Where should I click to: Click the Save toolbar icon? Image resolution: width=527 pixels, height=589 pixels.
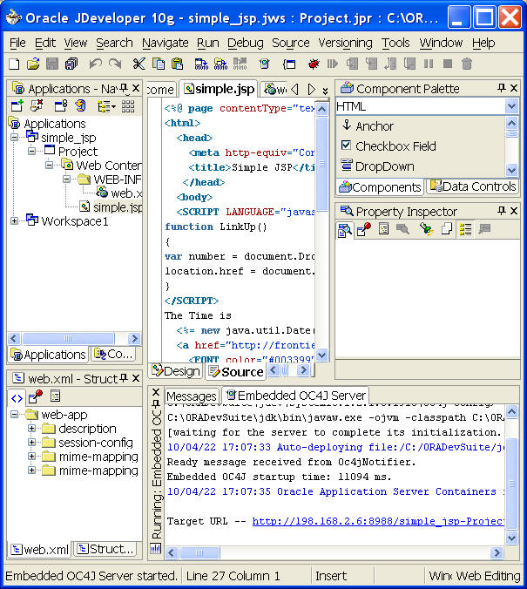[x=52, y=64]
